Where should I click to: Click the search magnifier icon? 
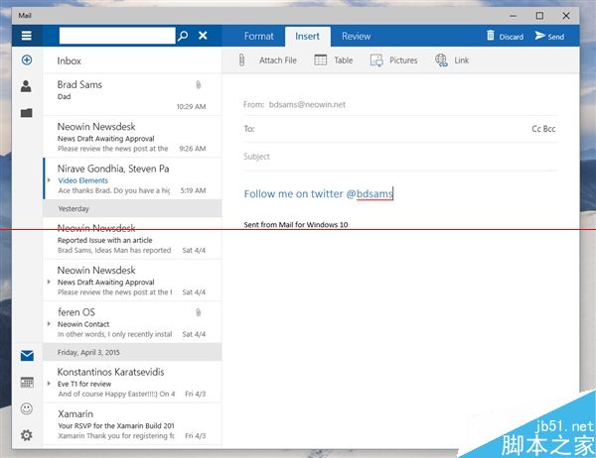tap(182, 36)
